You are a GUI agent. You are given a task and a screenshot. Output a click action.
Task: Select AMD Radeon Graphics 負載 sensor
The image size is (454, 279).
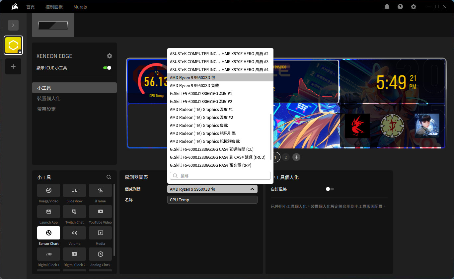coord(220,125)
